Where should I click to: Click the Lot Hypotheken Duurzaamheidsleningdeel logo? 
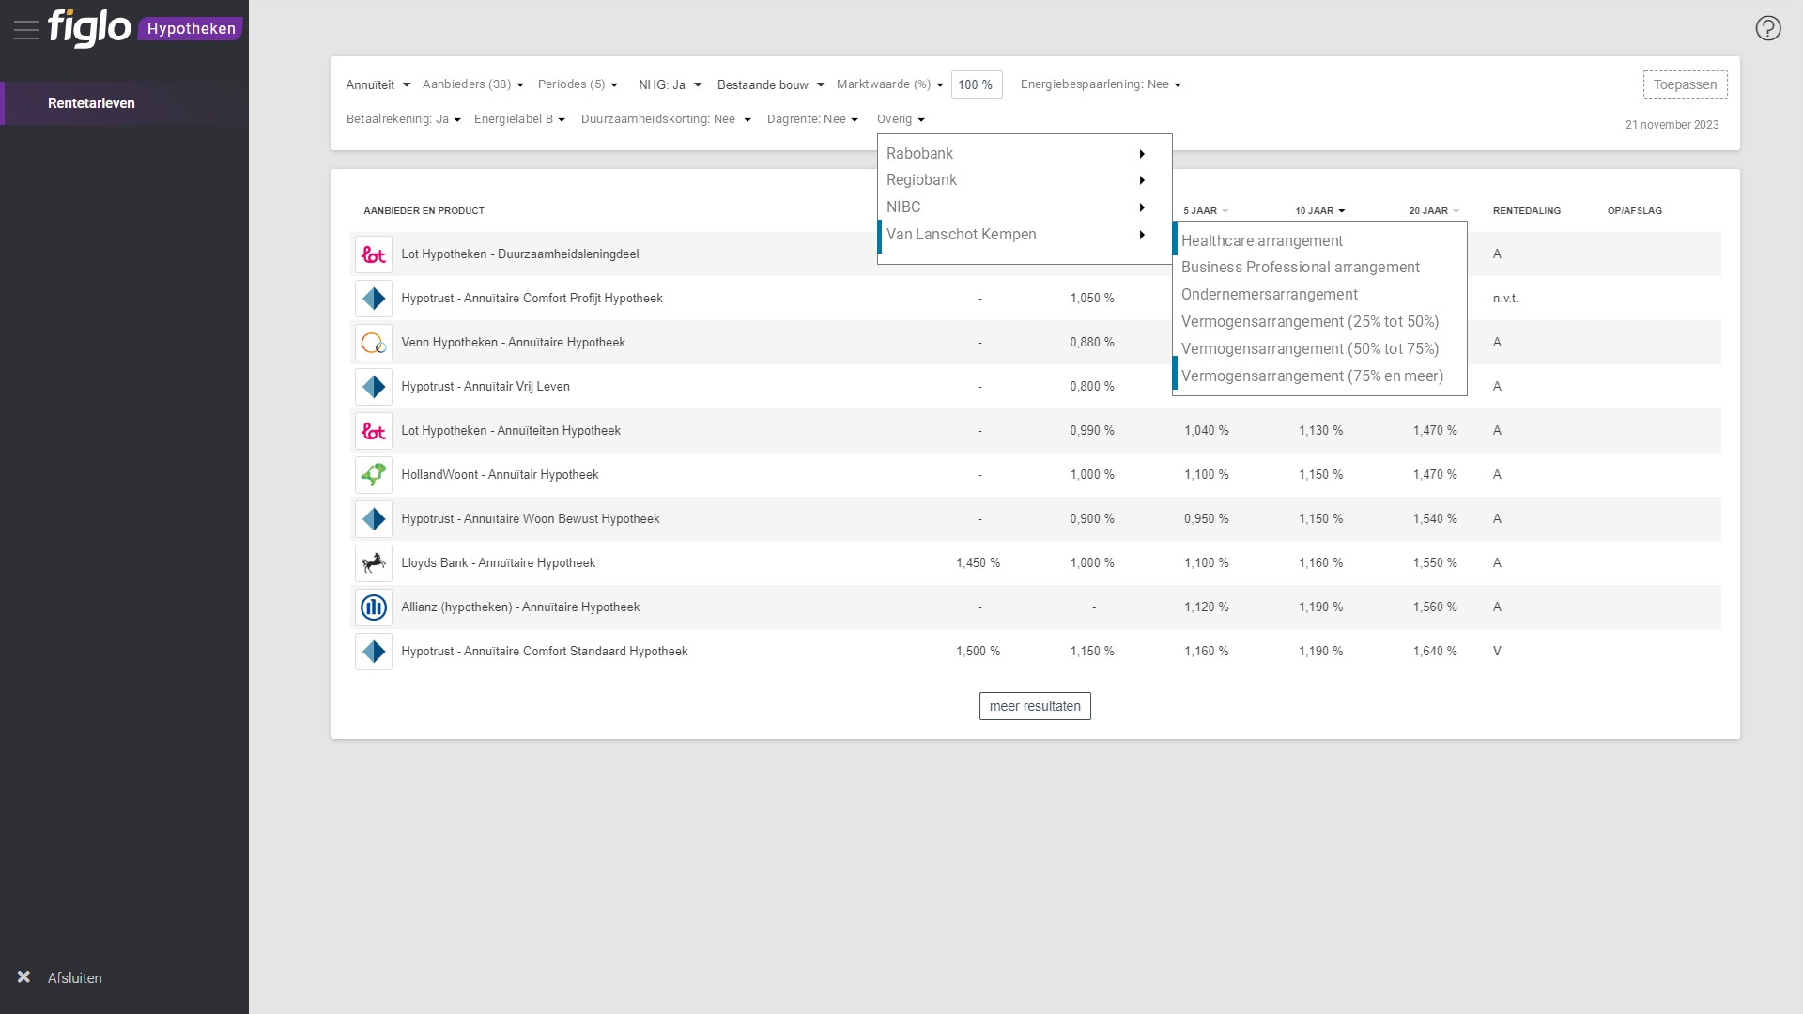coord(374,254)
